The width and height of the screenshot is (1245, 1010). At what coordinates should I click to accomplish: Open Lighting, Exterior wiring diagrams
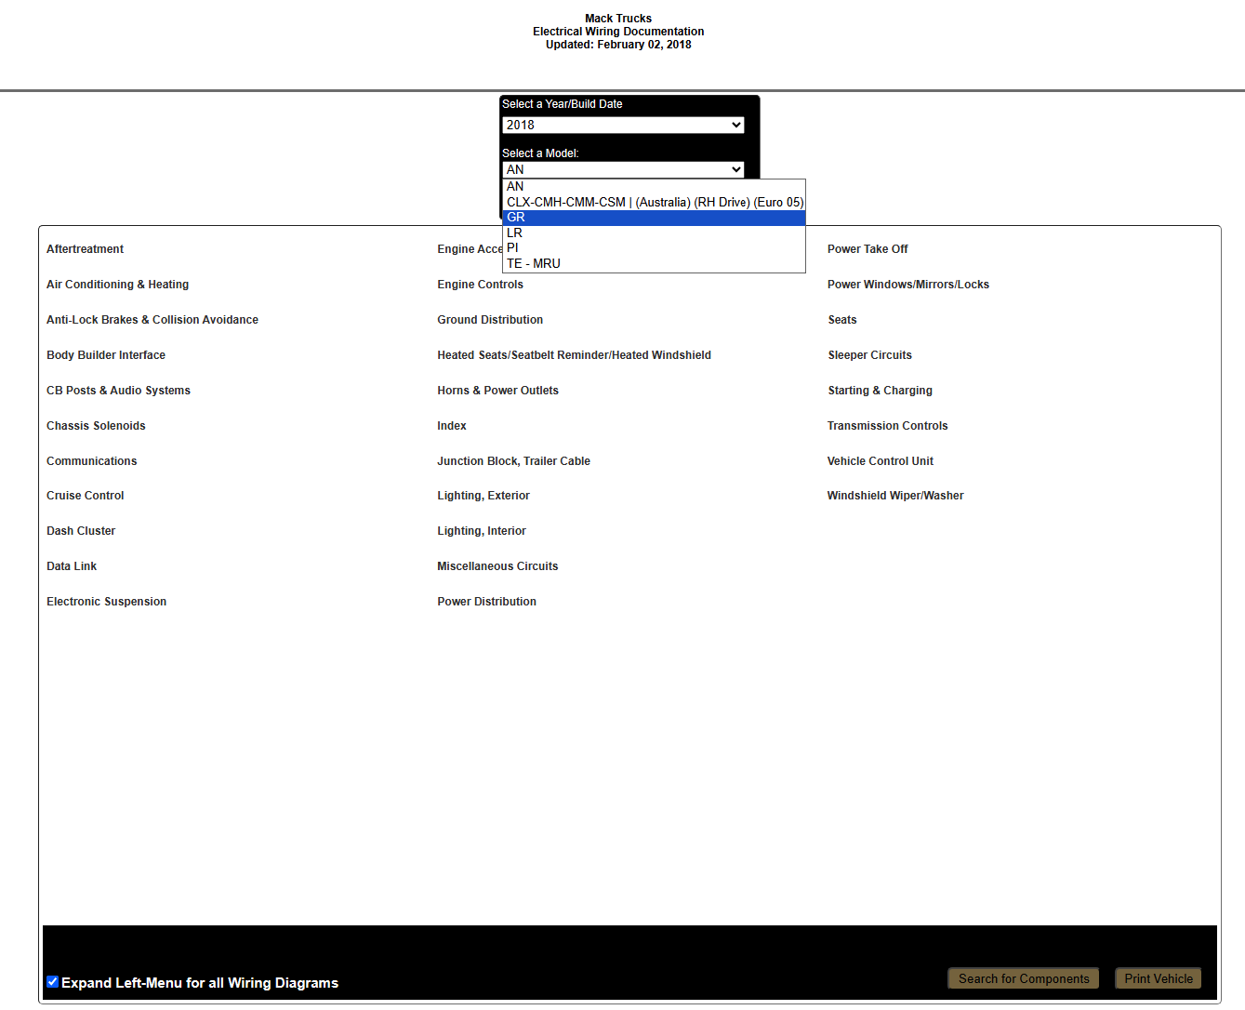coord(483,496)
